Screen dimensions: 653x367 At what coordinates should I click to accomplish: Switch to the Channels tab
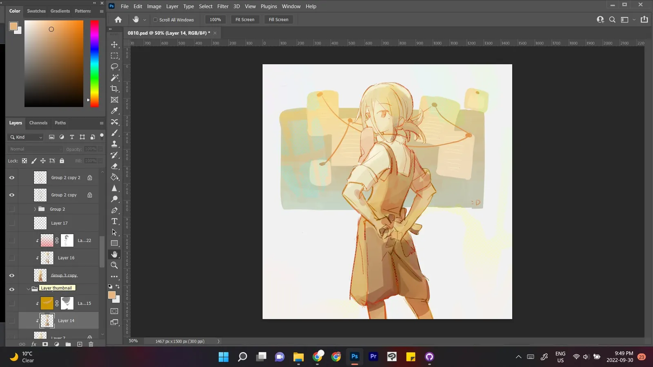click(38, 123)
